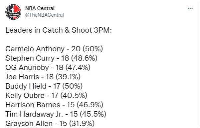Click the Grayson Allen 31.9% line
This screenshot has width=200, height=128.
[50, 123]
